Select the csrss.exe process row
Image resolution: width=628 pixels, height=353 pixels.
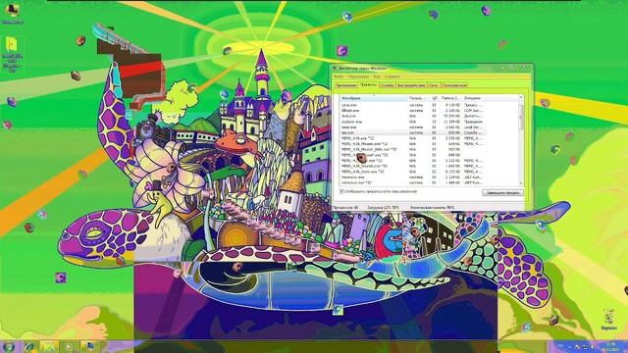click(412, 105)
